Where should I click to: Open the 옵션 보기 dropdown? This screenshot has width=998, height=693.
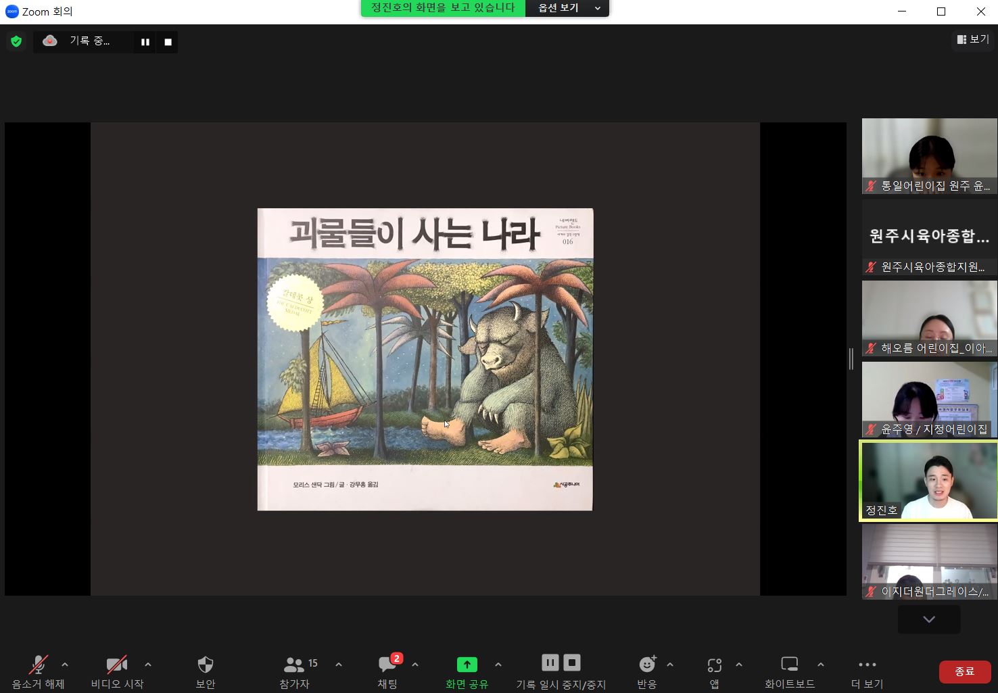pyautogui.click(x=568, y=8)
